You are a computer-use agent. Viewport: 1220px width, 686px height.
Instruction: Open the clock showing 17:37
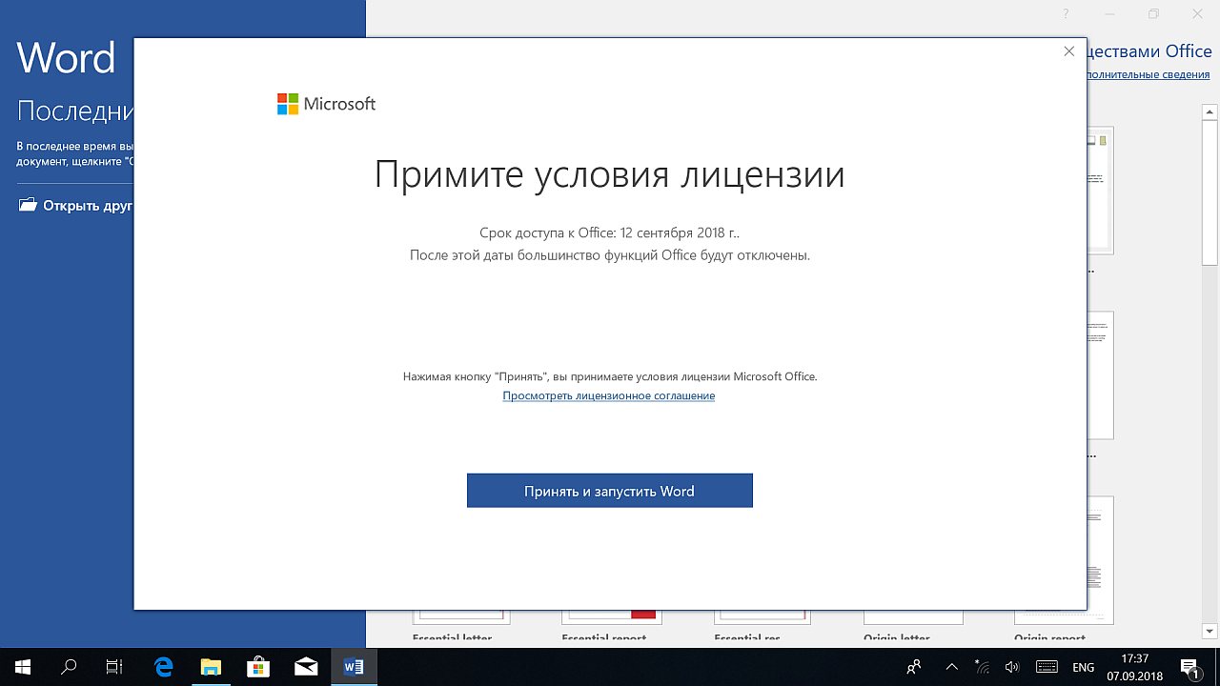(1134, 667)
